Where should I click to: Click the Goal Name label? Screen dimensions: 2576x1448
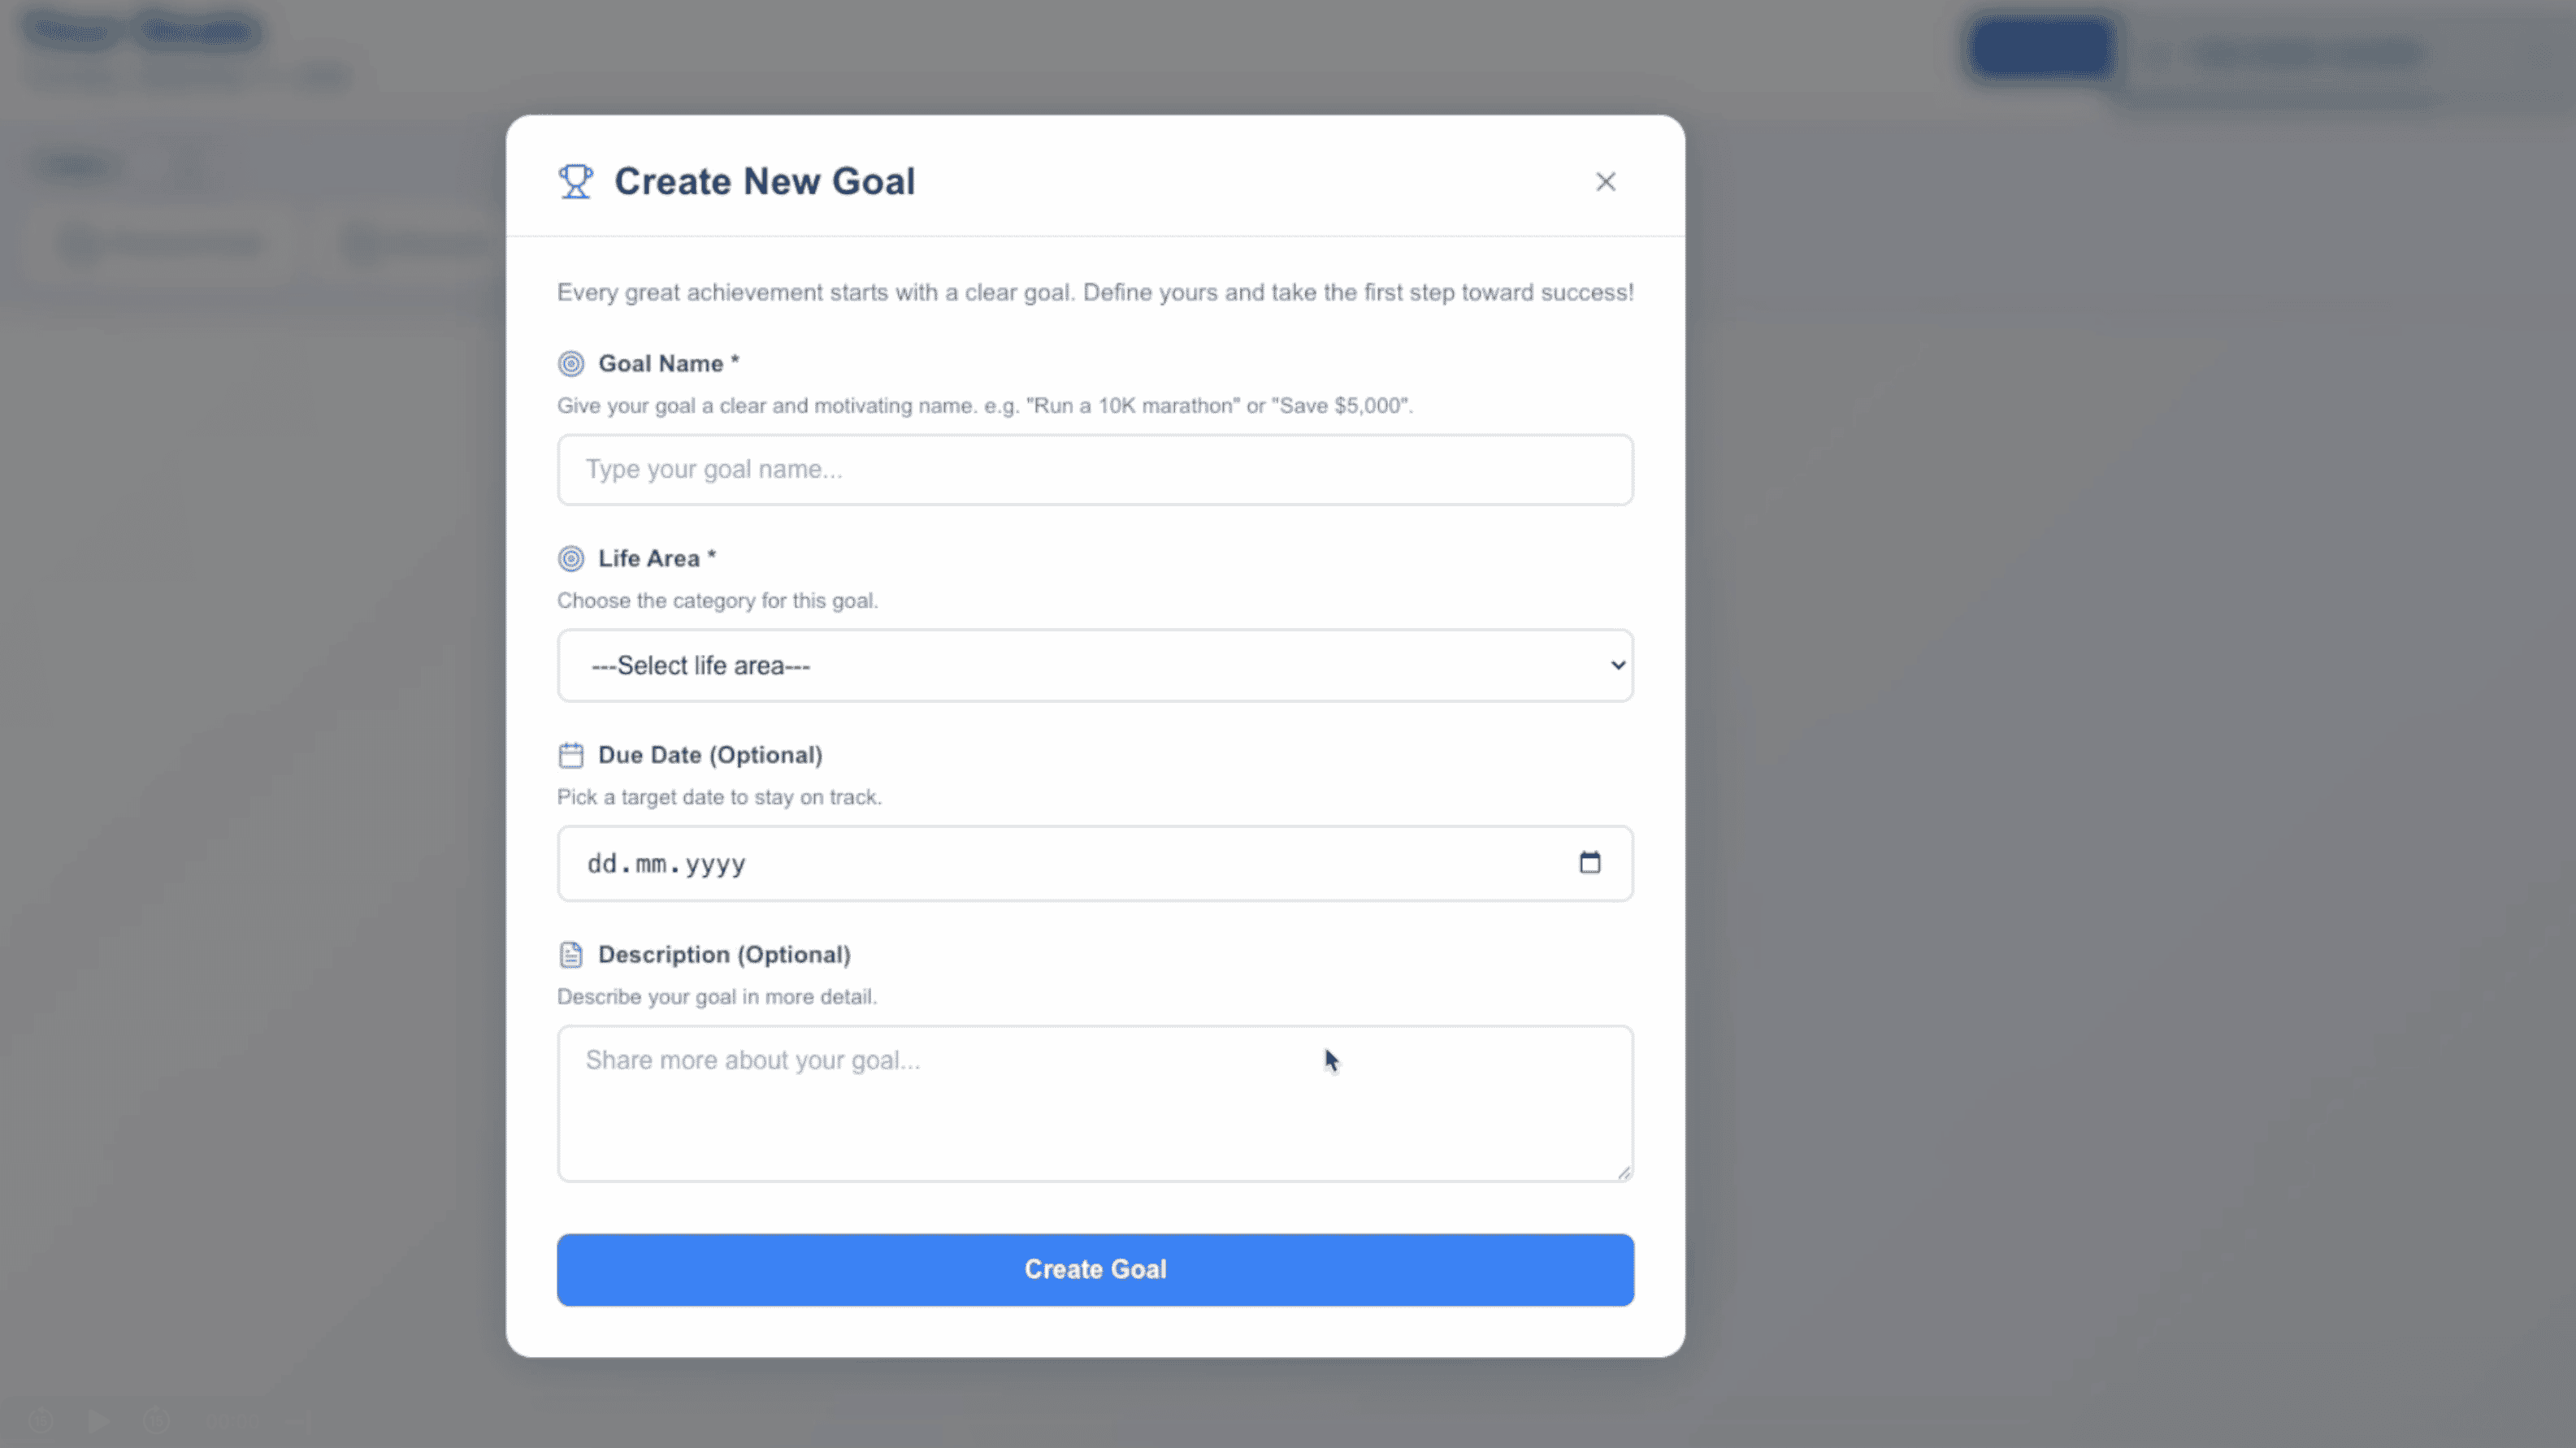point(661,364)
